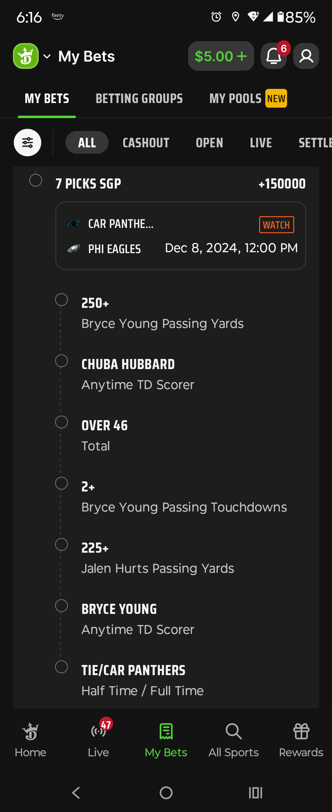Select the Over 46 Total pick circle
This screenshot has height=812, width=332.
(x=61, y=422)
